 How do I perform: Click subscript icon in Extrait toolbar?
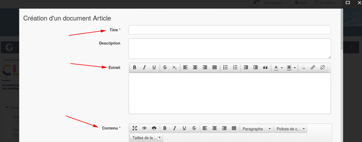click(174, 68)
